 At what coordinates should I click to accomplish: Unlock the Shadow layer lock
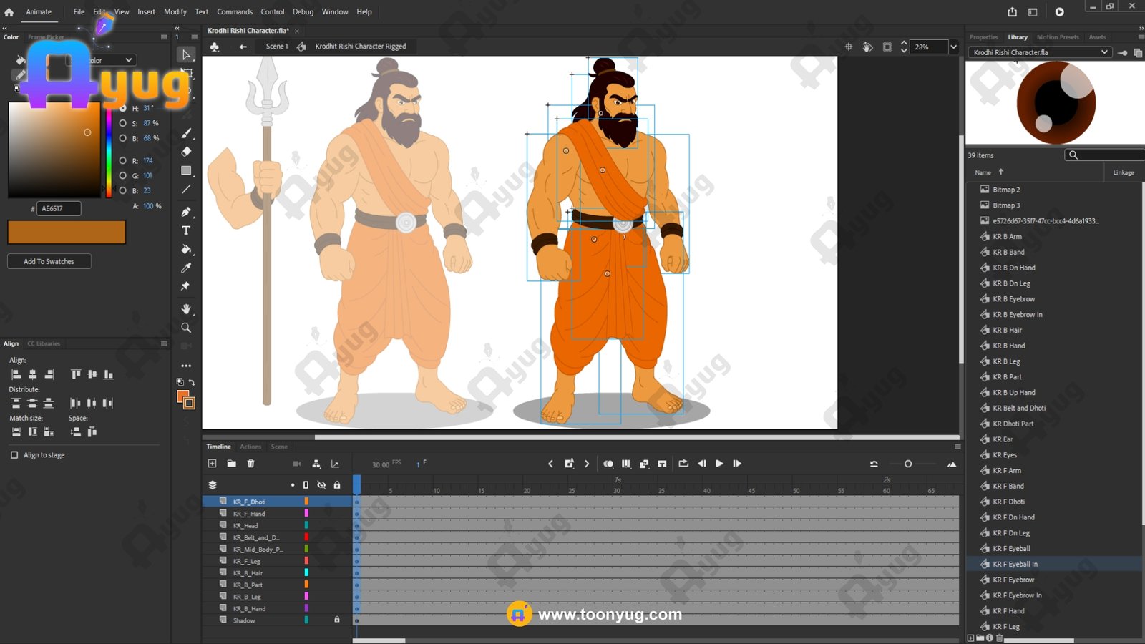click(337, 620)
